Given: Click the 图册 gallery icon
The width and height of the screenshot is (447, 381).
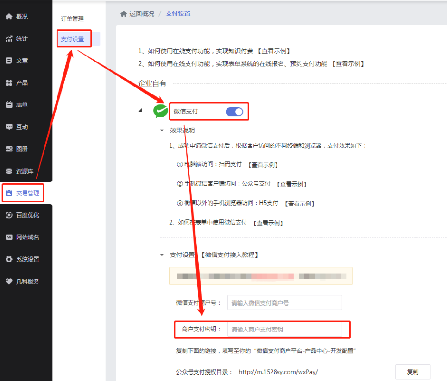Looking at the screenshot, I should pos(9,149).
